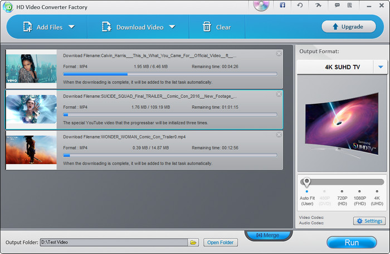Viewport: 390px width, 254px height.
Task: Click the '1.76 MB / 109.19 MB' size text
Action: click(151, 107)
